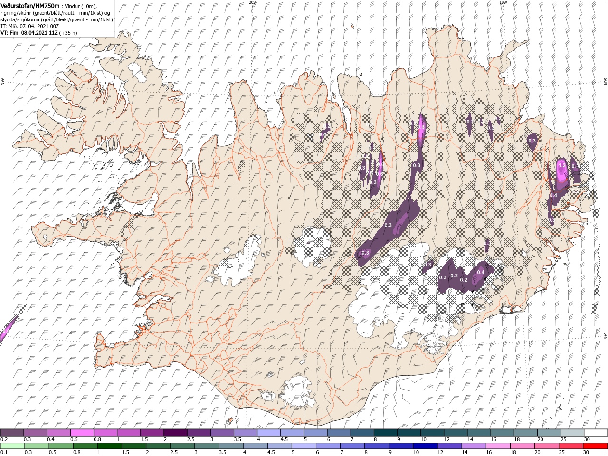Click the bright red final rain legend swatch

(x=595, y=446)
